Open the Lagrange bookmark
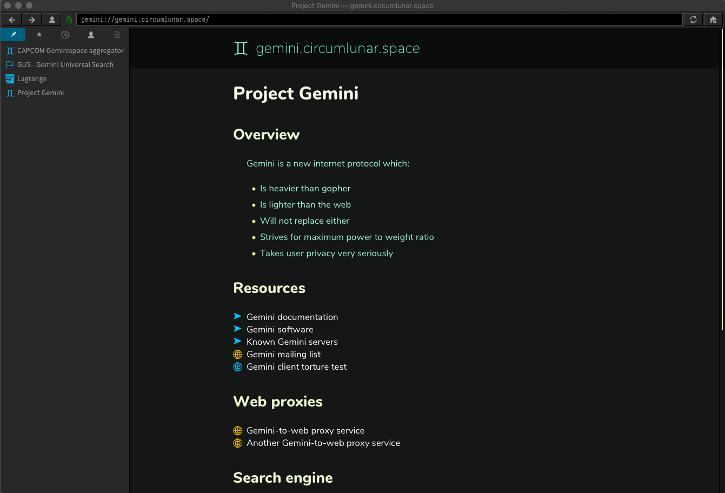 [x=32, y=79]
